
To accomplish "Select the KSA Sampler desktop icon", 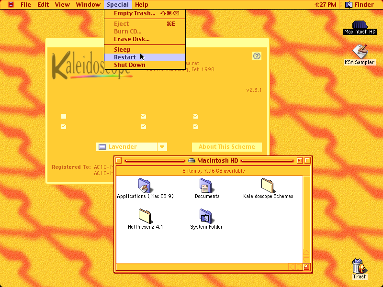I will [x=360, y=52].
